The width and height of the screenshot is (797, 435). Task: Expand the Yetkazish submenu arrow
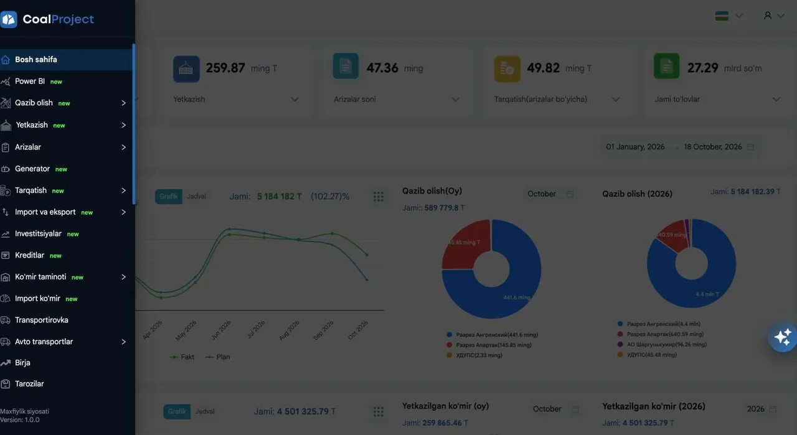pos(123,125)
